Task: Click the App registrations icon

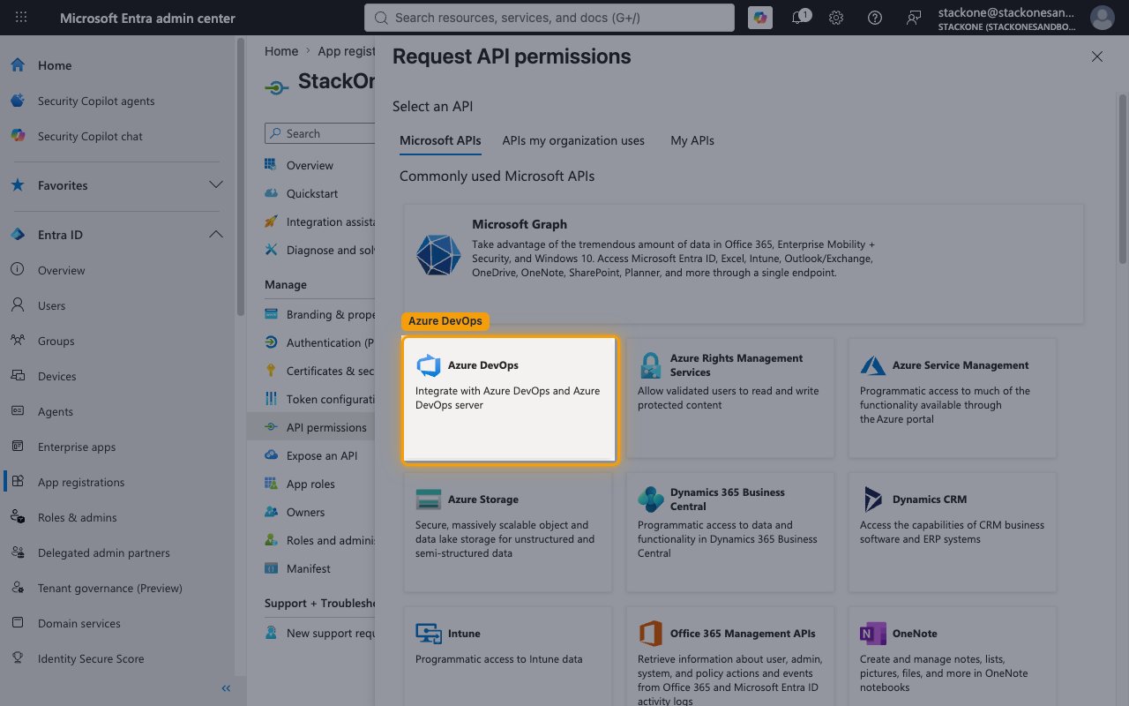Action: click(x=18, y=482)
